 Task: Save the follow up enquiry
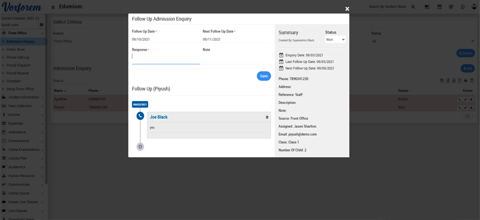[264, 76]
